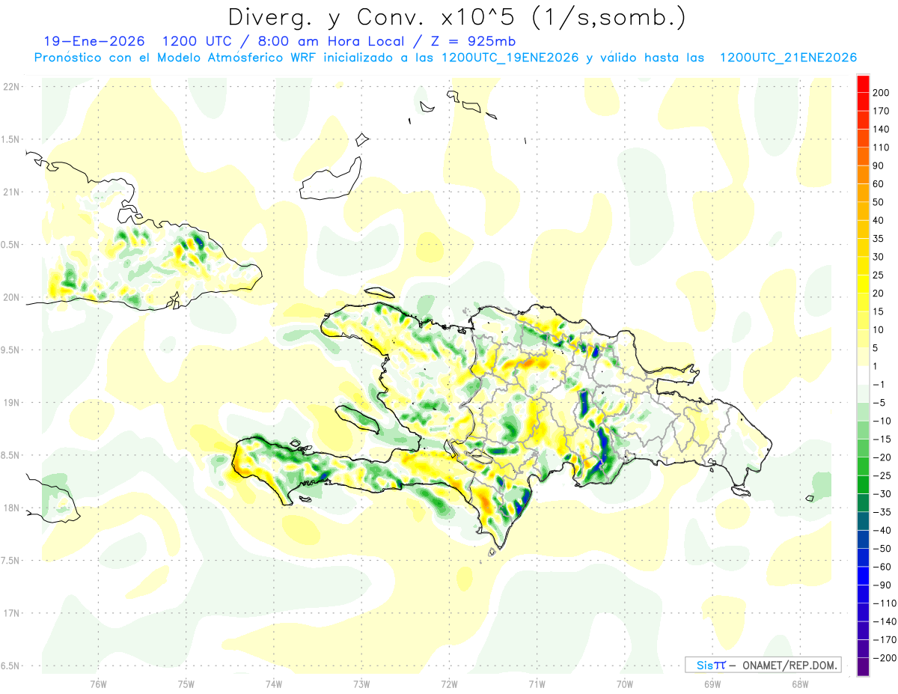Click the '-200' value at the scale bottom

click(x=885, y=658)
